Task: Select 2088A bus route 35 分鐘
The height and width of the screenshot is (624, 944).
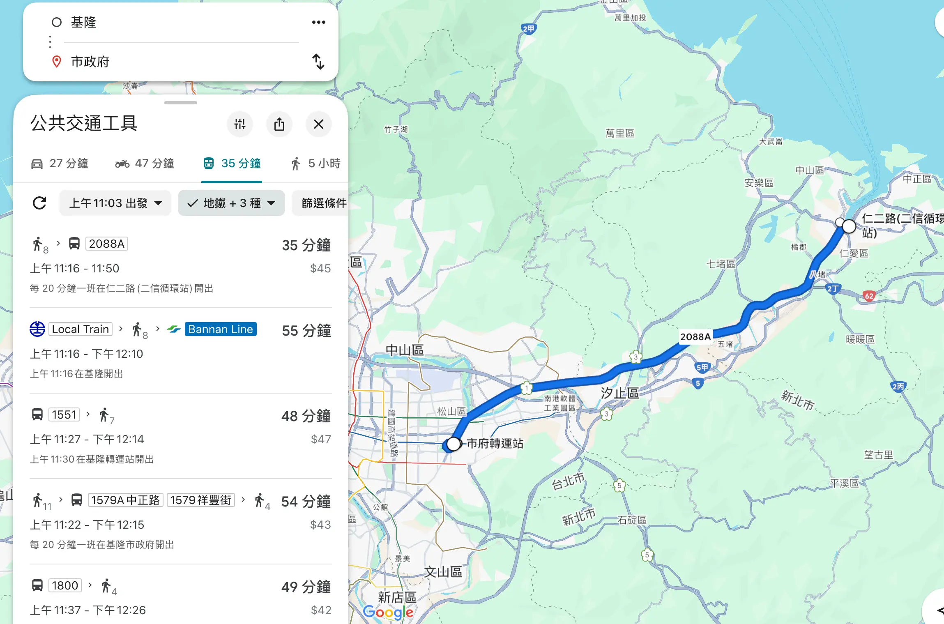Action: pos(181,265)
